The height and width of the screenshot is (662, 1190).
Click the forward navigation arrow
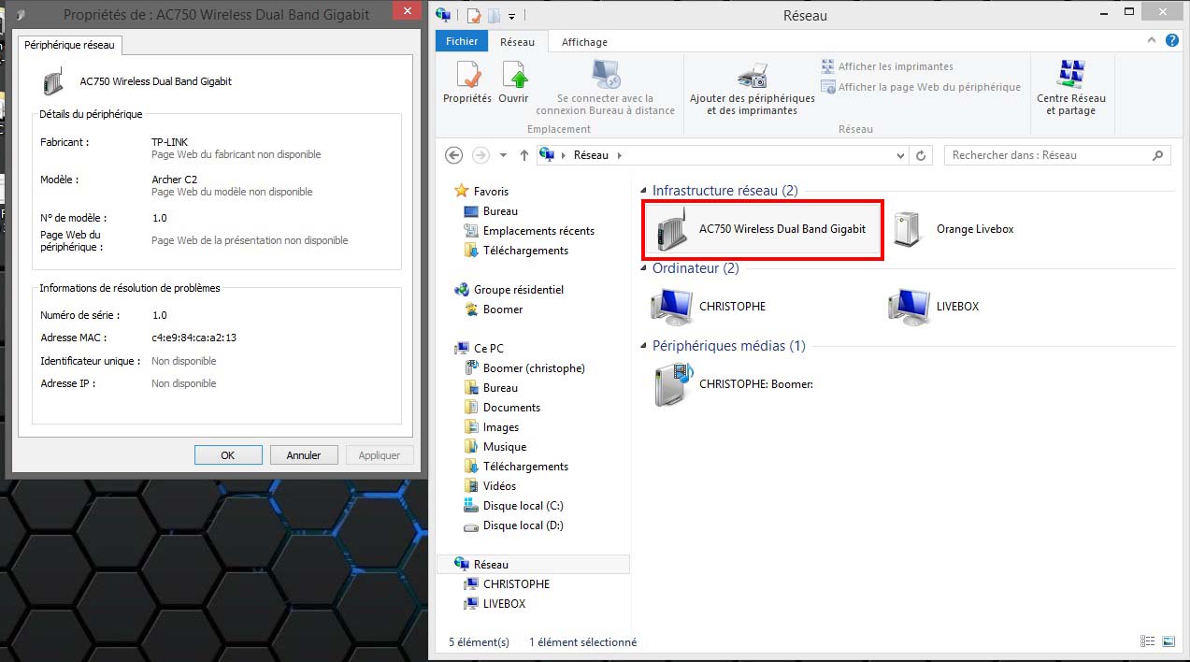click(x=480, y=155)
